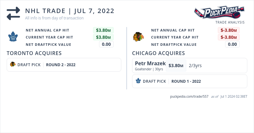Viewport: 254px width, 133px height.
Task: Click the PuckPedia logo
Action: click(x=219, y=12)
